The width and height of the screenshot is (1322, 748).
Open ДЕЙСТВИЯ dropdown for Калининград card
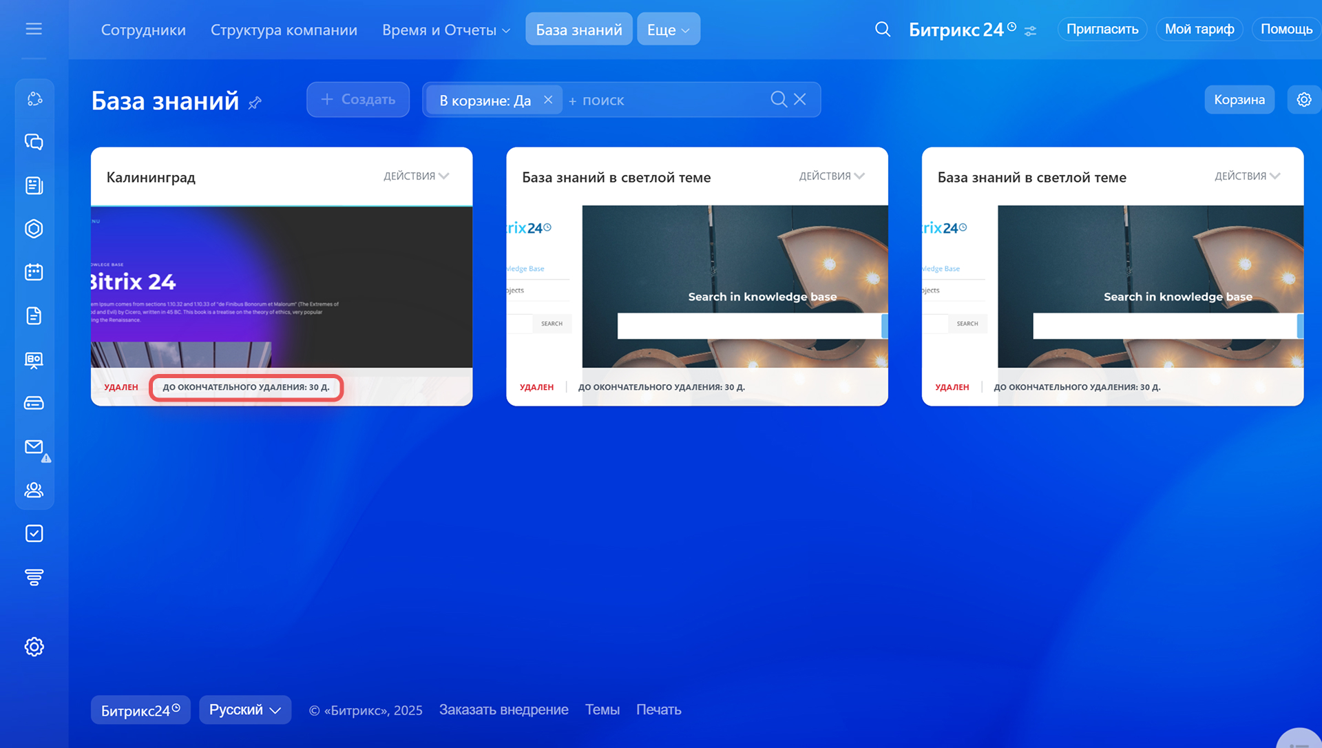(x=416, y=176)
